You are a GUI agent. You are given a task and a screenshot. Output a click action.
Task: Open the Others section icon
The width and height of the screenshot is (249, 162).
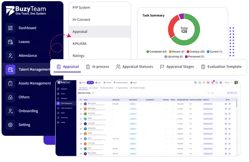point(10,97)
